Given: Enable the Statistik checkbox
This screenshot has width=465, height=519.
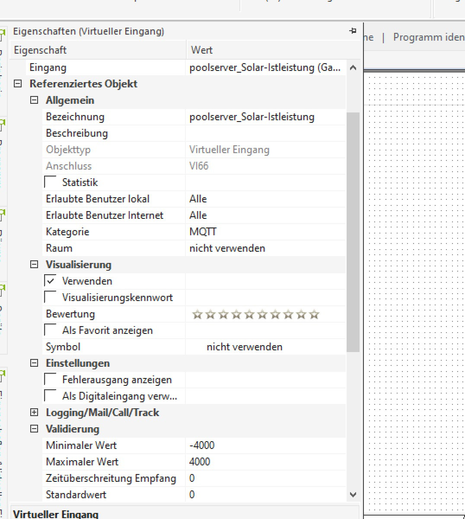Looking at the screenshot, I should 51,182.
